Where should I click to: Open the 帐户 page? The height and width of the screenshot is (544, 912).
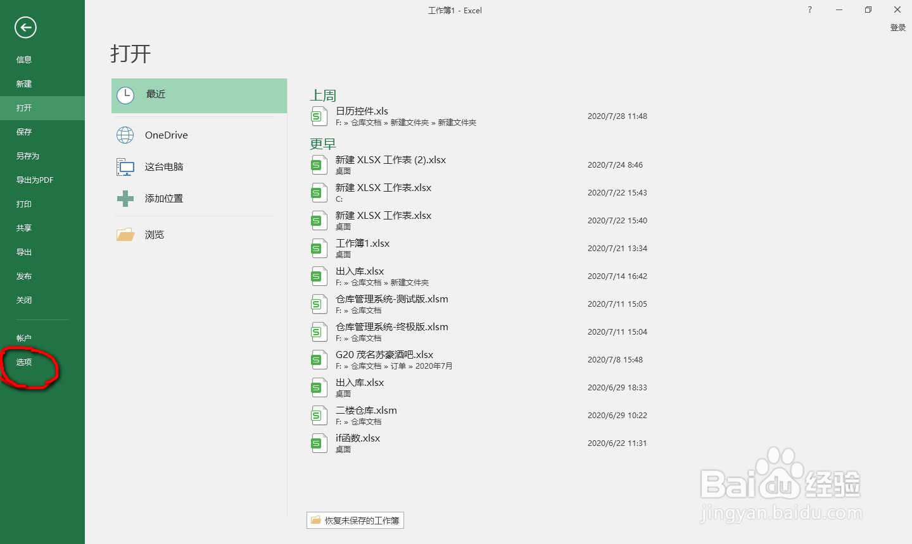click(x=42, y=338)
